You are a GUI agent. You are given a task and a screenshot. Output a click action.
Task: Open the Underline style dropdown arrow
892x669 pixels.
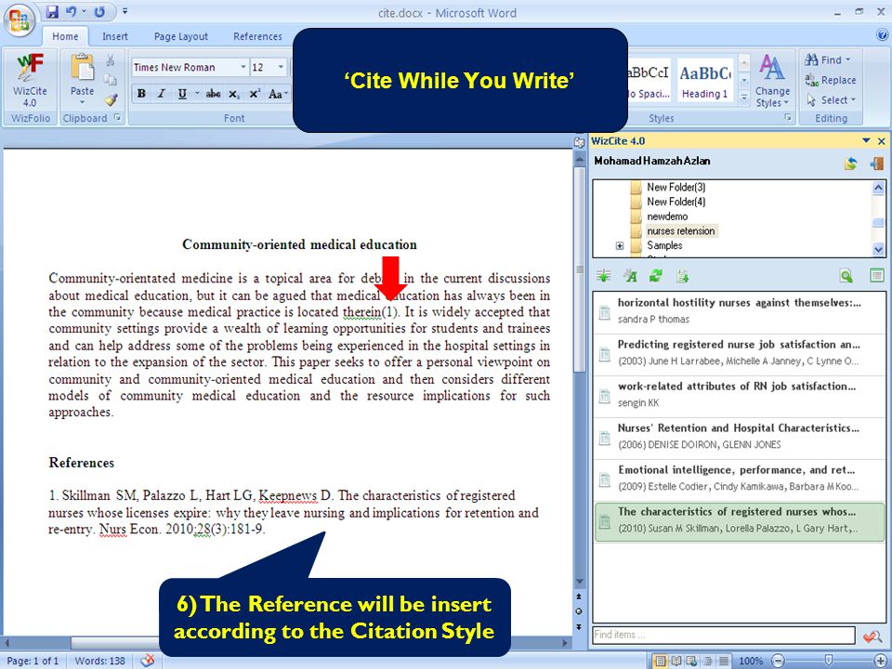pyautogui.click(x=197, y=94)
